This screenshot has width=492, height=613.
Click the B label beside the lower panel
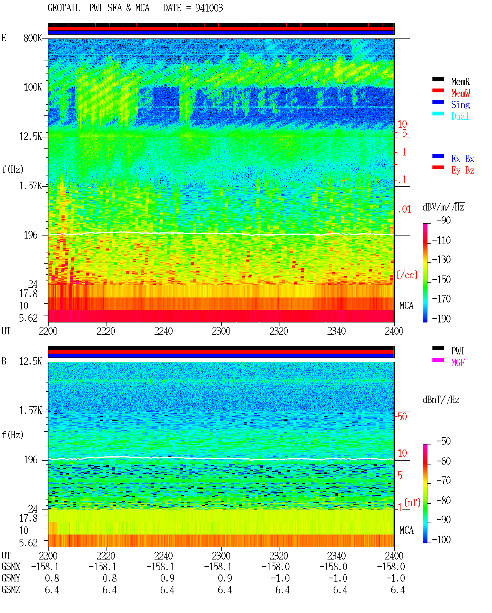tap(4, 361)
